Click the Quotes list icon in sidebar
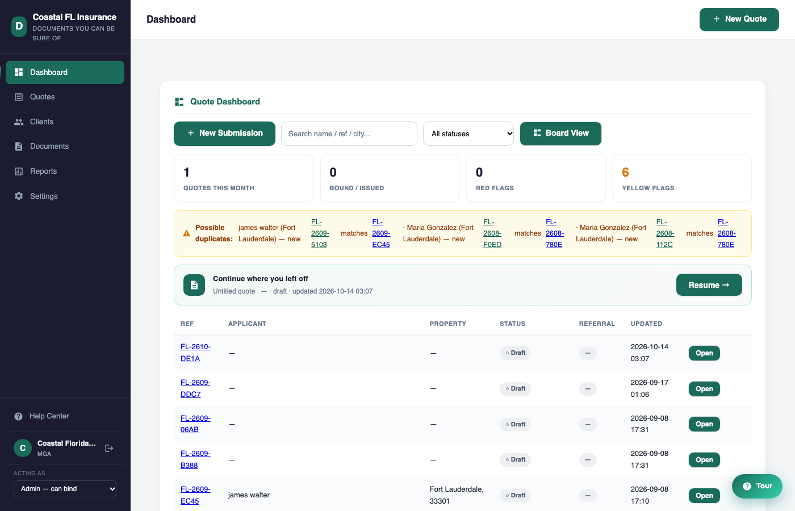Viewport: 795px width, 511px height. [19, 97]
